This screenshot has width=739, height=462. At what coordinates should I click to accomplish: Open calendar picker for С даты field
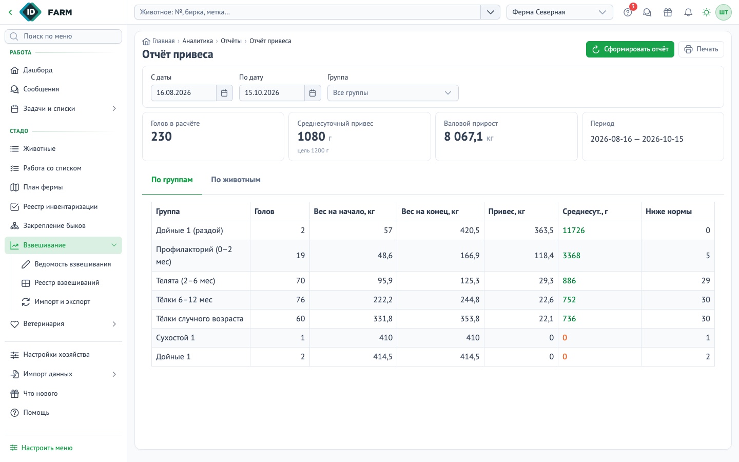[x=224, y=93]
